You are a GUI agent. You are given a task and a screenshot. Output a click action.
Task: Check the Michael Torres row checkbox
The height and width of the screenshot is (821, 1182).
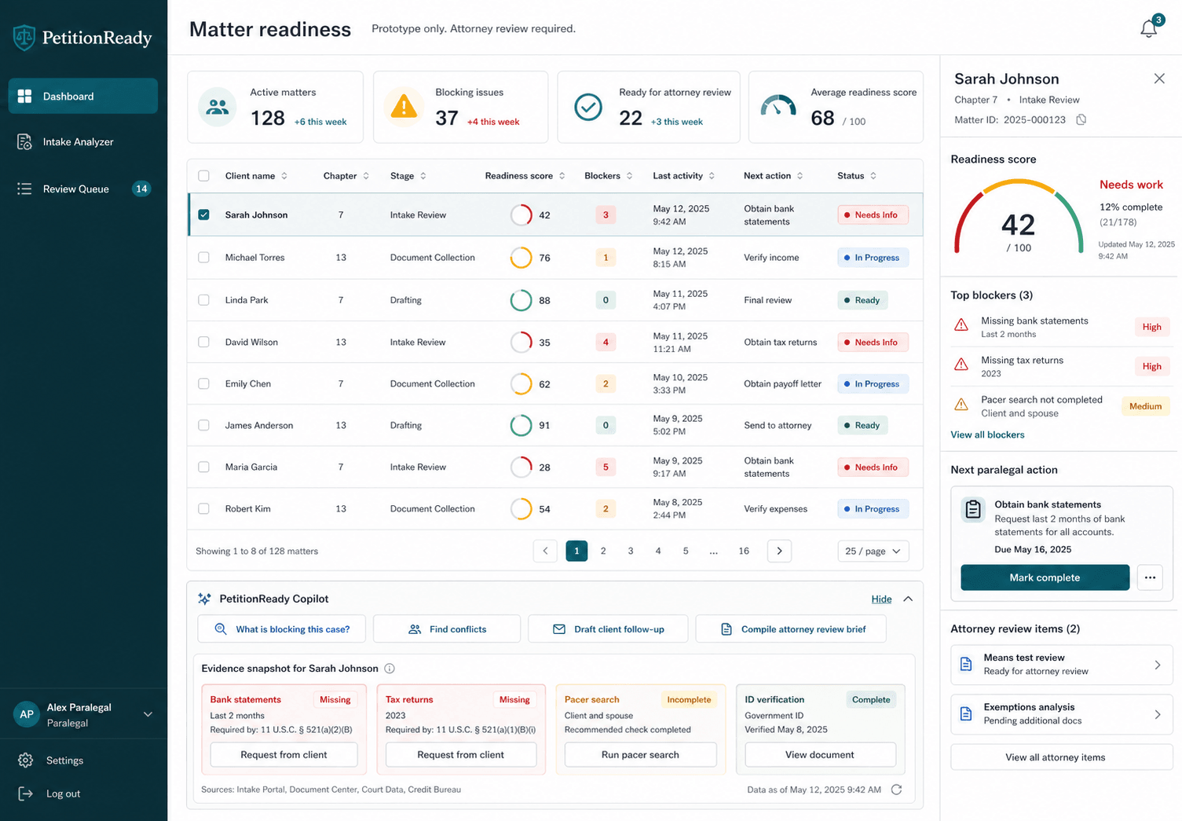click(203, 257)
